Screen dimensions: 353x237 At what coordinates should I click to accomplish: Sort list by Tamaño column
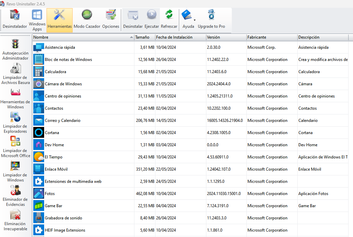click(145, 37)
